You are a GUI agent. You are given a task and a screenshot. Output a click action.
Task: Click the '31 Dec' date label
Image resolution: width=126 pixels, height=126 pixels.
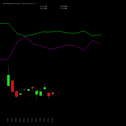coord(8,120)
